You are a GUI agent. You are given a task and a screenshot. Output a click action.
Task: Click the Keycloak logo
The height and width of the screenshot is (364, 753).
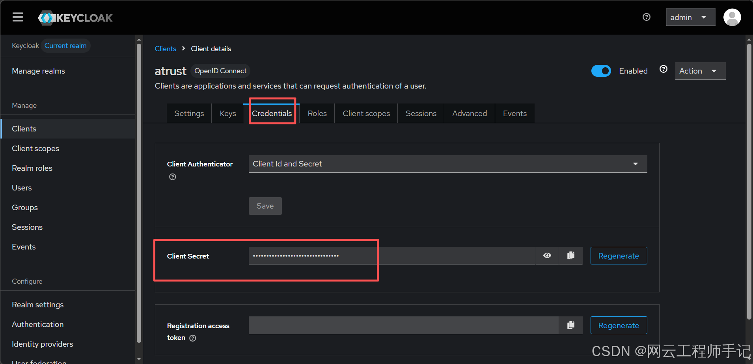pyautogui.click(x=75, y=18)
